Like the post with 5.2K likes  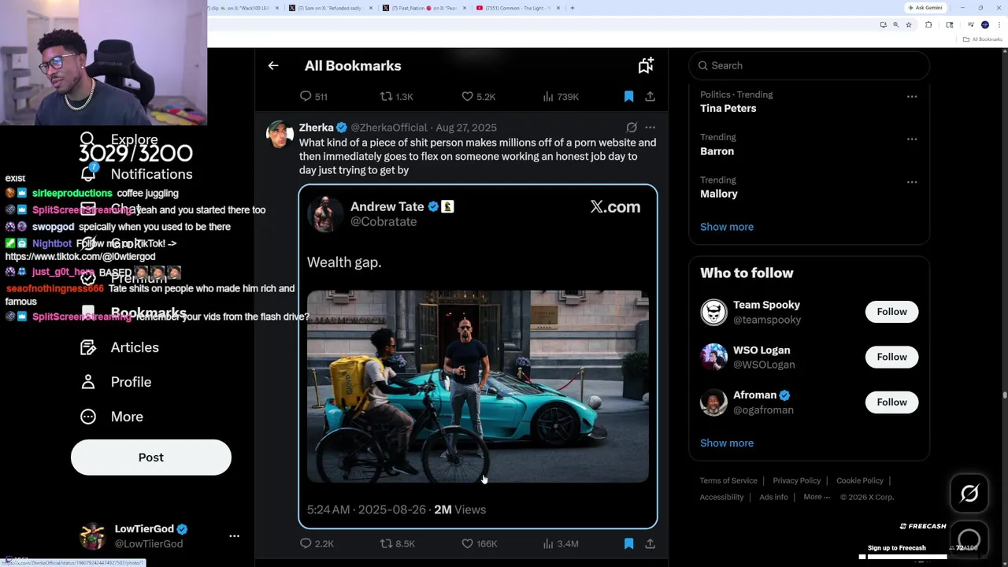pyautogui.click(x=478, y=96)
